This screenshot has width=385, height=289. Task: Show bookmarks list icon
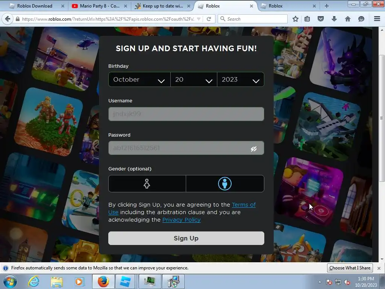[x=307, y=19]
